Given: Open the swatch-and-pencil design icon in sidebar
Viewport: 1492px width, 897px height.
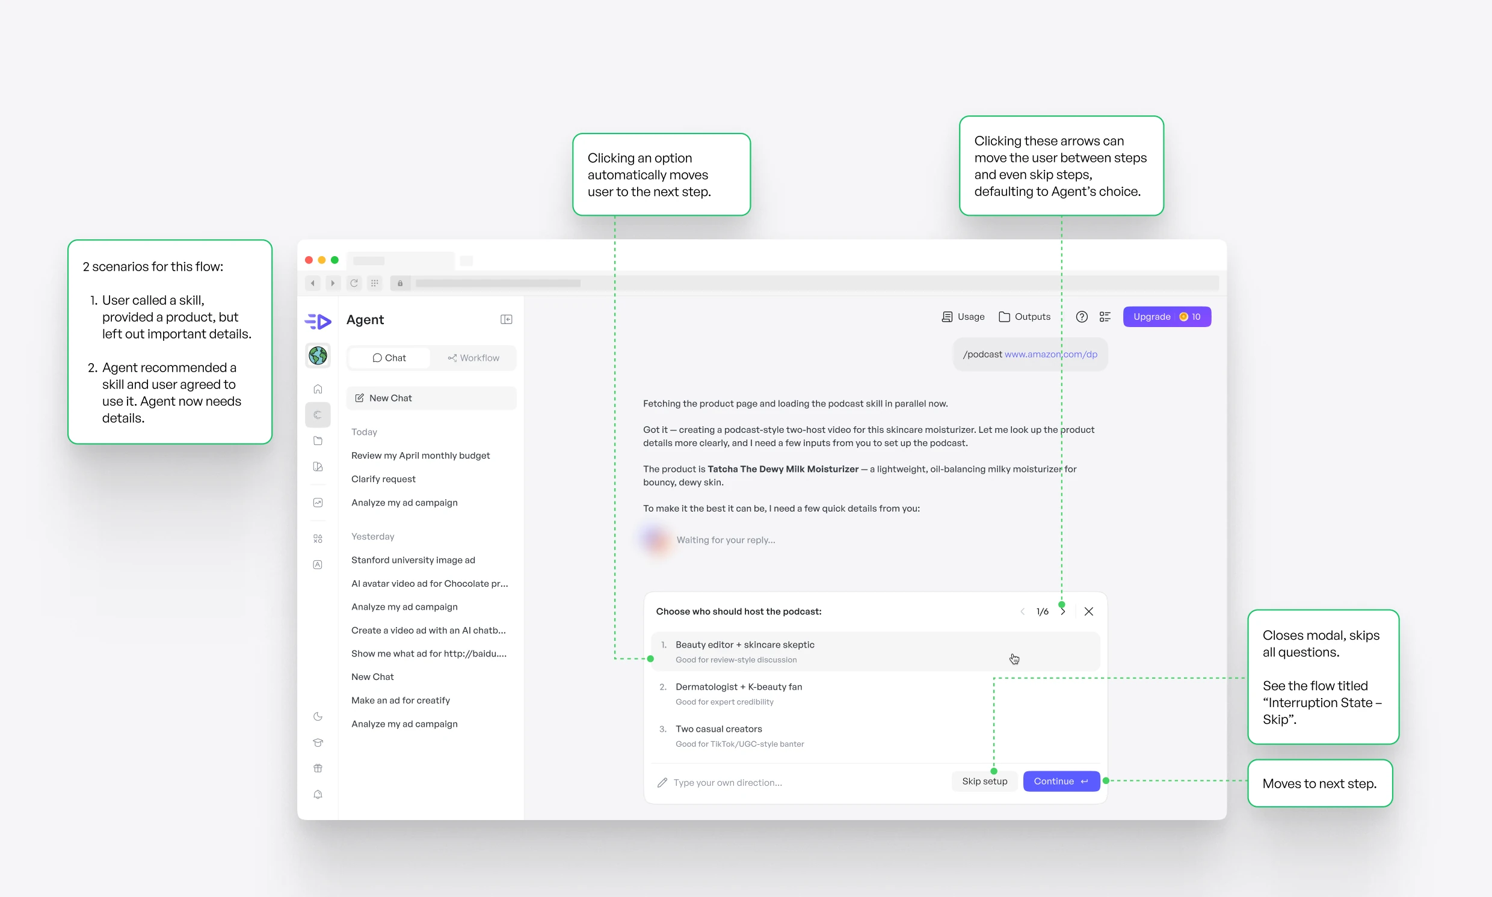Looking at the screenshot, I should [x=318, y=467].
